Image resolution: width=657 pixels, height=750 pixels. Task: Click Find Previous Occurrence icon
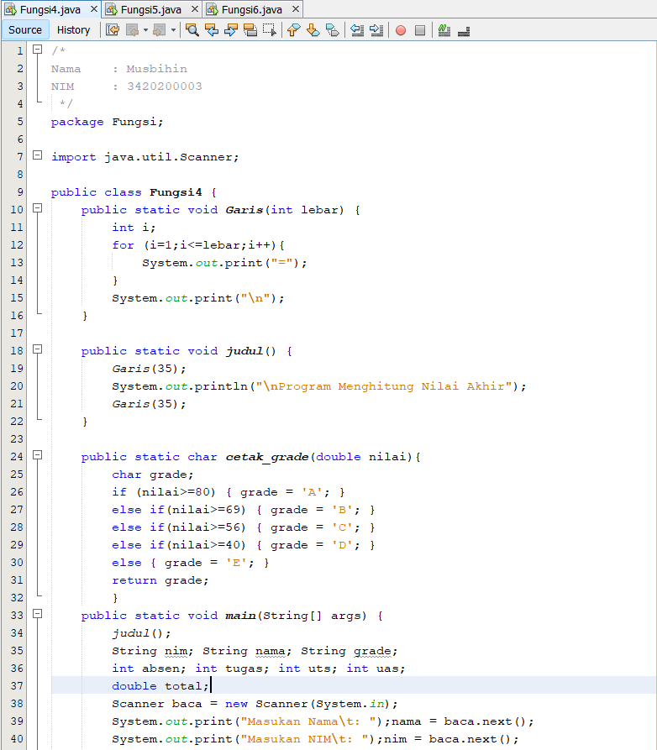click(x=212, y=30)
